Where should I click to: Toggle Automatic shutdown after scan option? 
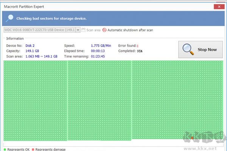pos(128,30)
